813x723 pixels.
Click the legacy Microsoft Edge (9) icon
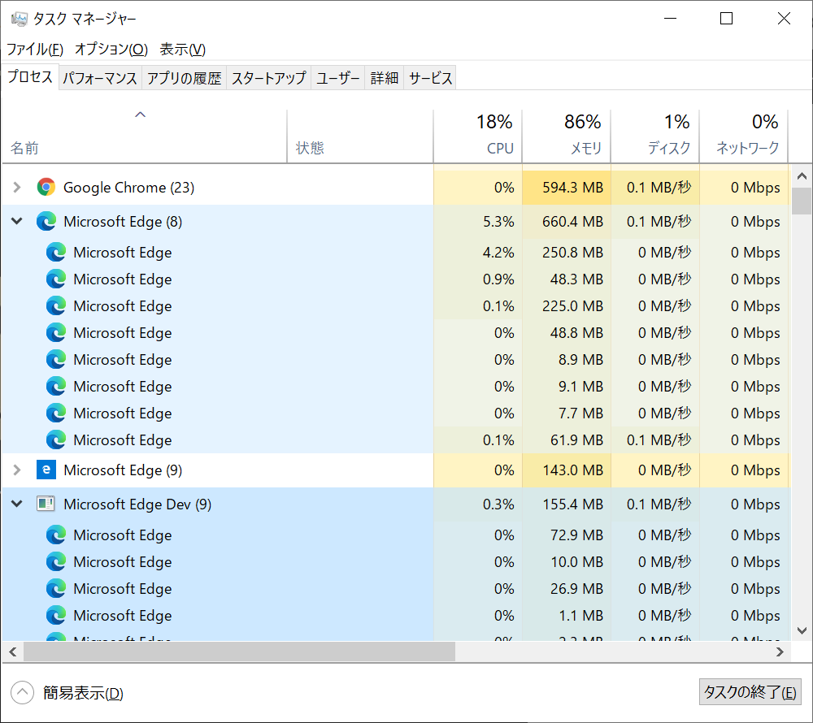point(46,470)
